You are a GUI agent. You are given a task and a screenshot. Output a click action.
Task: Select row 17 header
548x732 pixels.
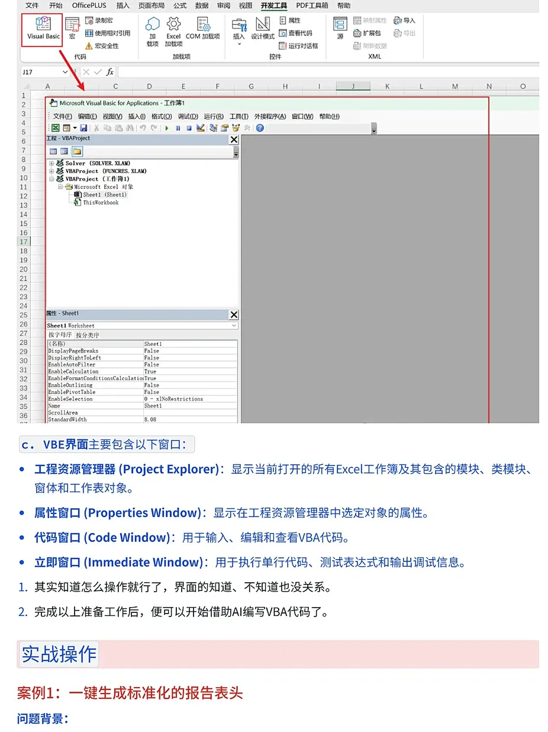coord(24,242)
